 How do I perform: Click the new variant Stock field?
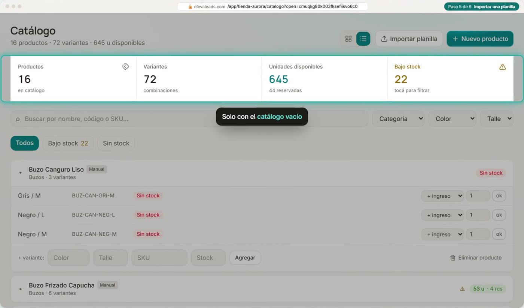(x=208, y=258)
